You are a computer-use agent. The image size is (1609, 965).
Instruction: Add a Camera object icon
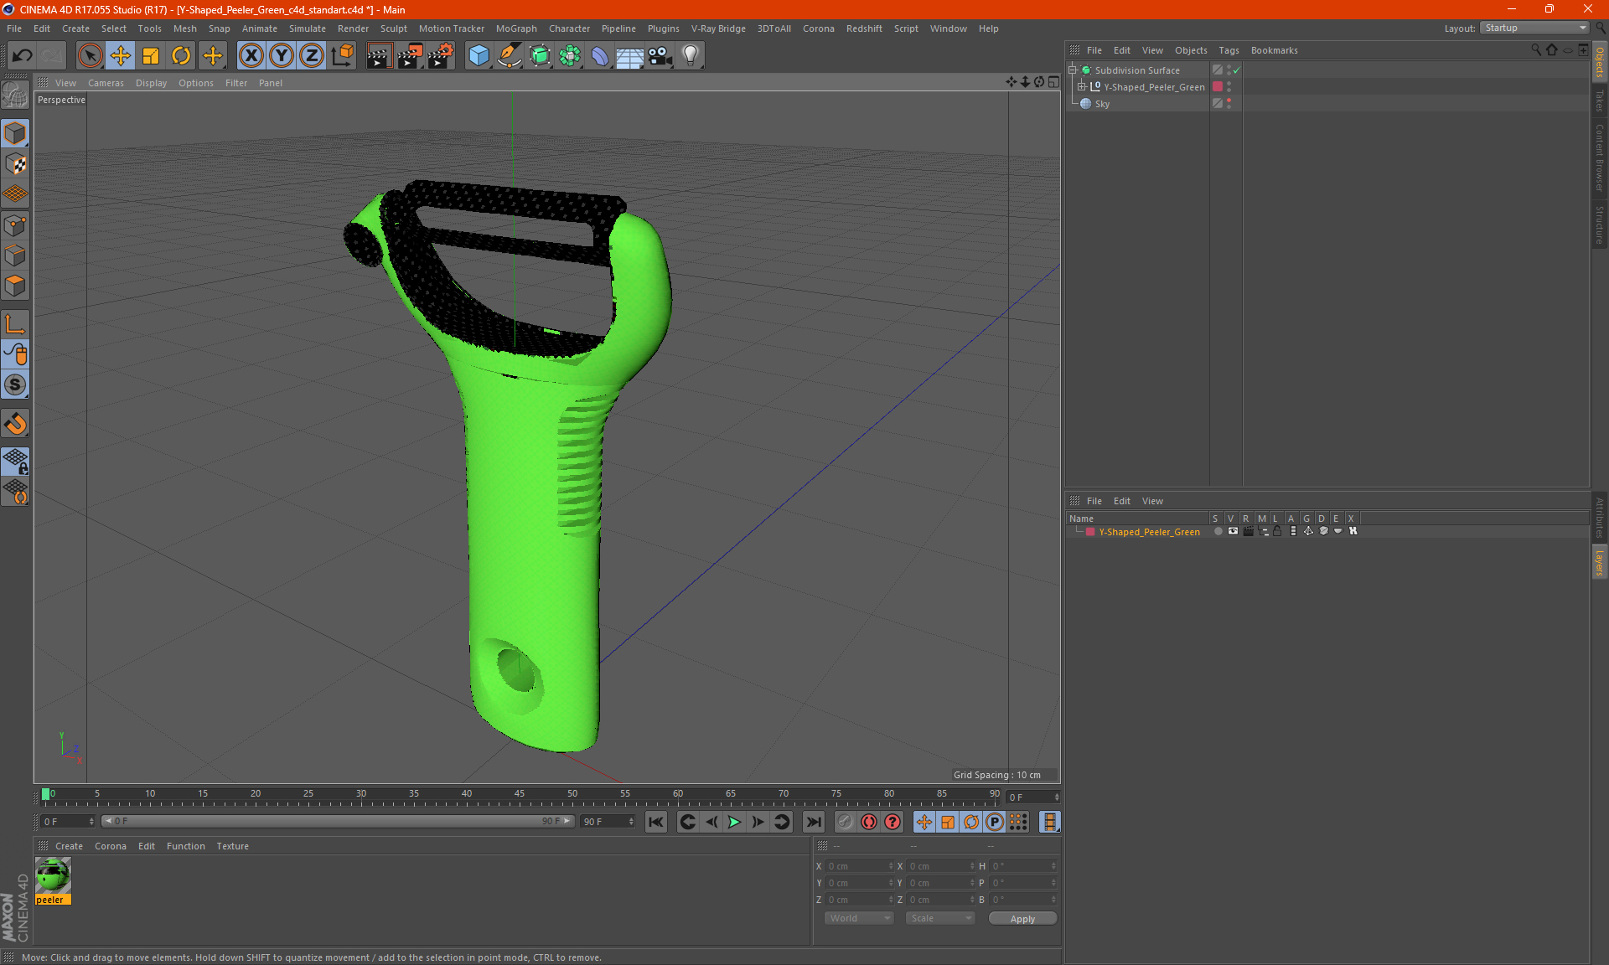660,56
